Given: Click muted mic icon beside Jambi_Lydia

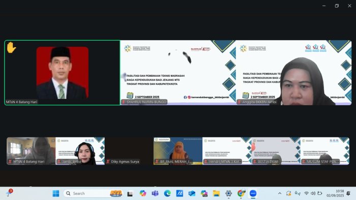Looking at the screenshot, I should click(59, 161).
